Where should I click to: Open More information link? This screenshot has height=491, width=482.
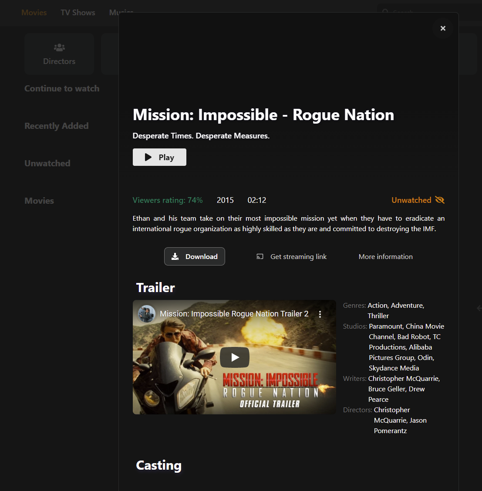pos(385,257)
